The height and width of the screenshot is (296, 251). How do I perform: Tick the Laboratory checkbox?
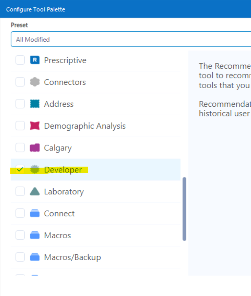point(20,191)
